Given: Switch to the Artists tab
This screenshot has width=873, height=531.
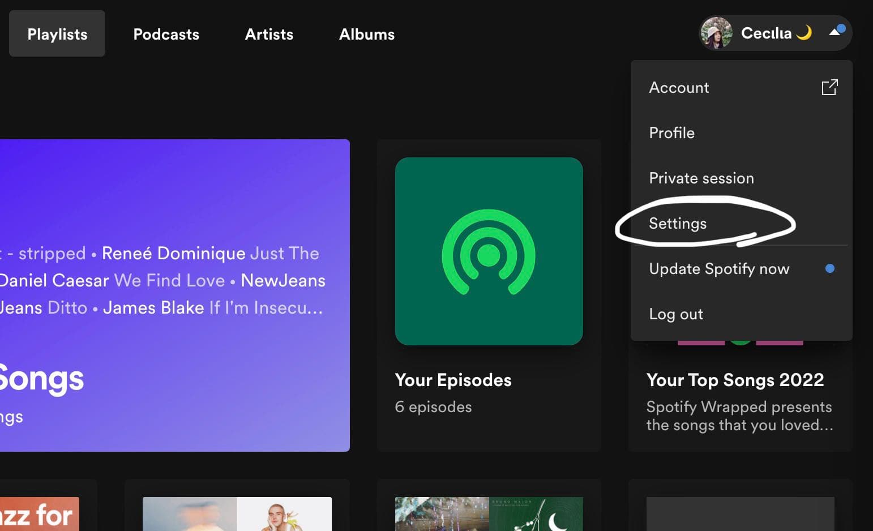Looking at the screenshot, I should pyautogui.click(x=269, y=34).
